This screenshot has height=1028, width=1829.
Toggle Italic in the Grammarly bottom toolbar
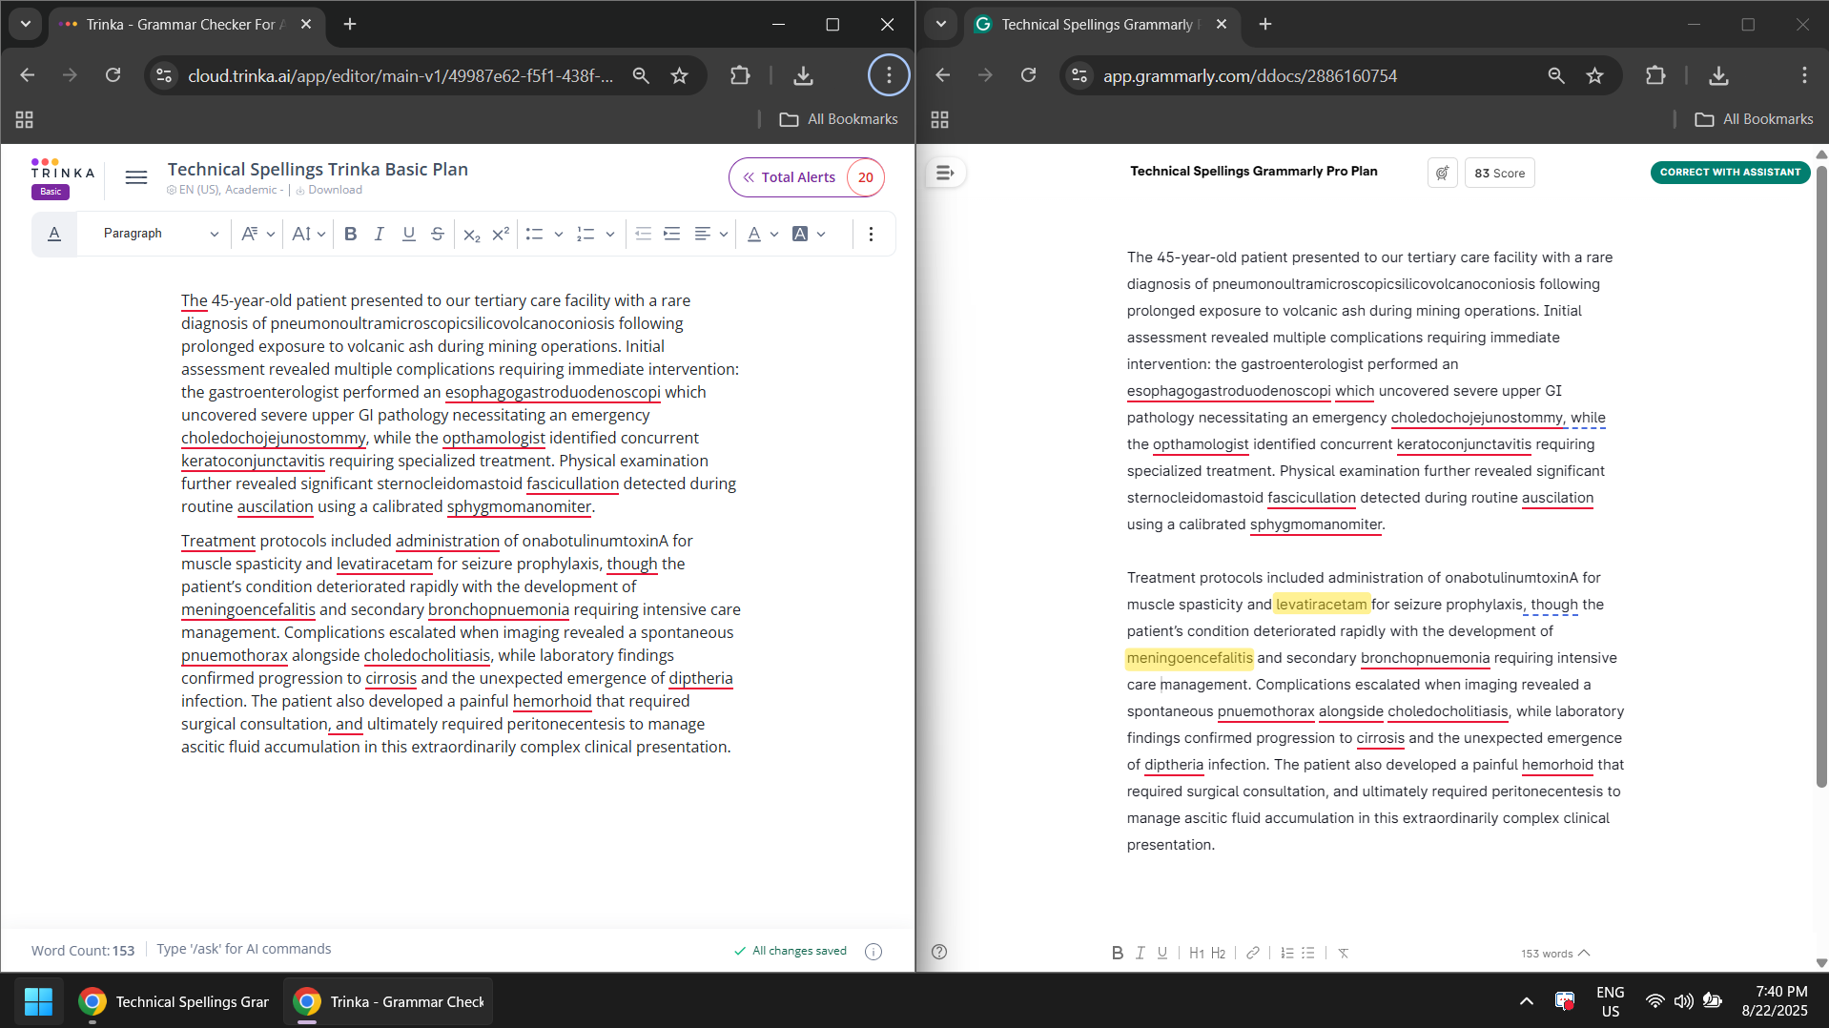(1140, 953)
